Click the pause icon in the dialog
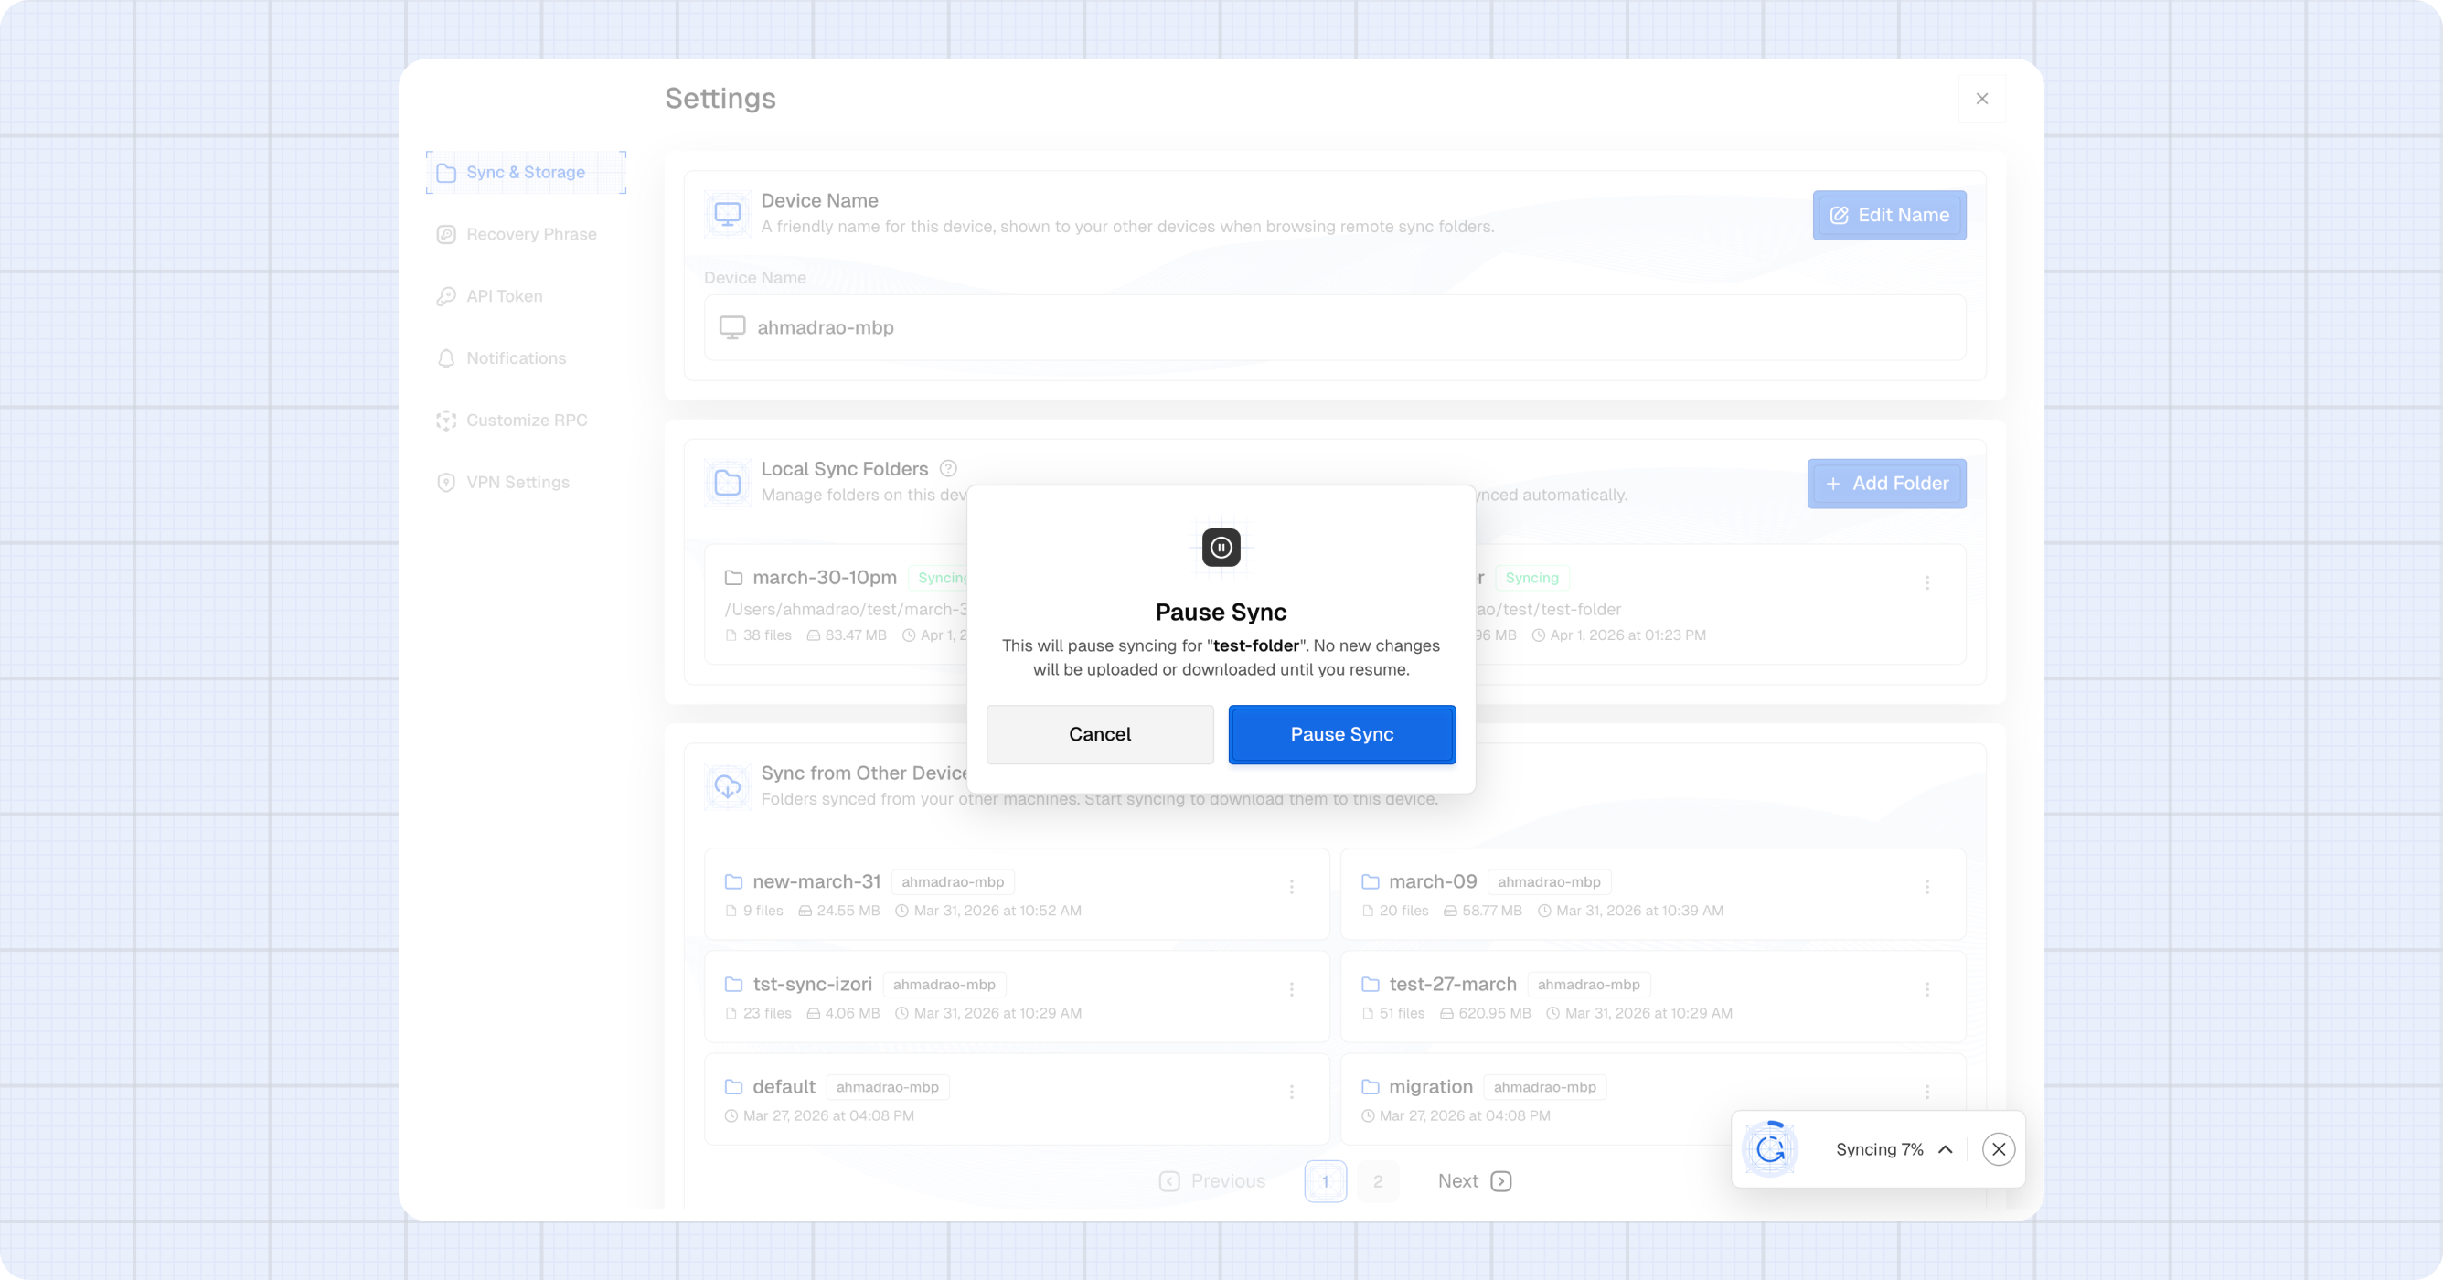The width and height of the screenshot is (2443, 1280). (x=1221, y=547)
